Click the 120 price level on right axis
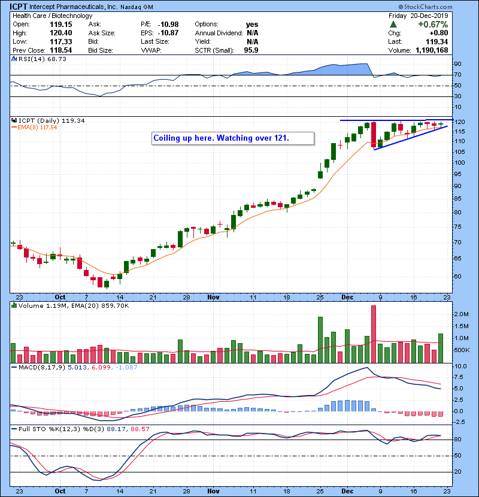 tap(460, 122)
